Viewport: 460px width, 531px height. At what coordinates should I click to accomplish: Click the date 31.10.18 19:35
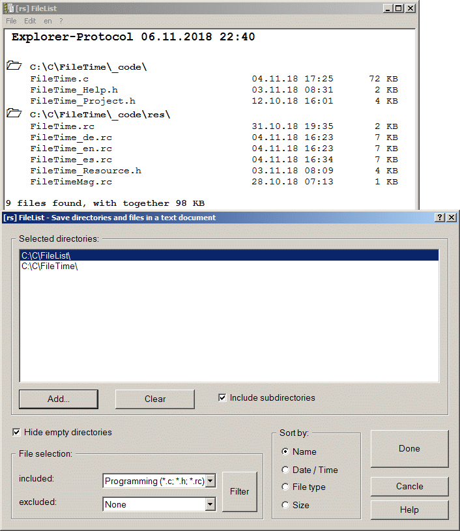coord(293,126)
